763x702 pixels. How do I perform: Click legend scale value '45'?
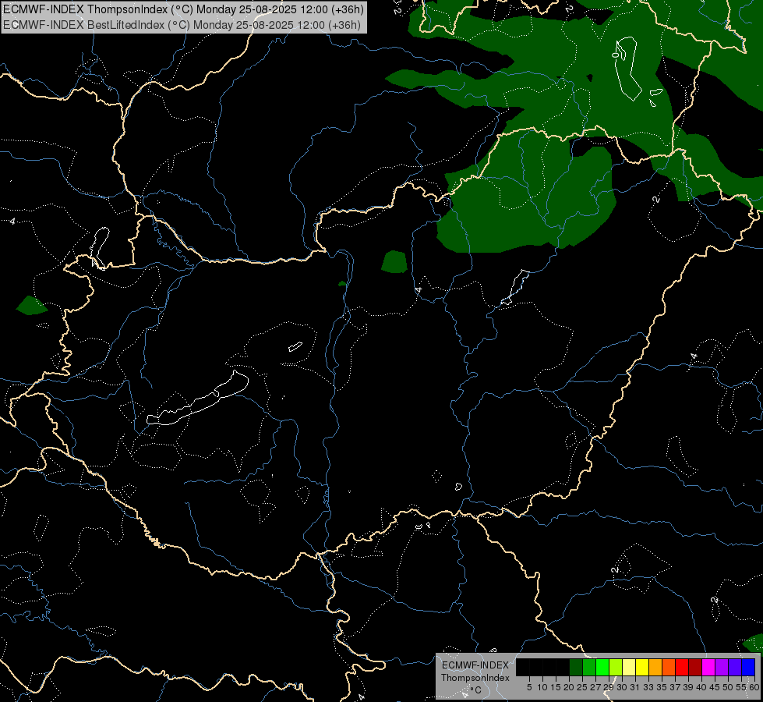715,687
